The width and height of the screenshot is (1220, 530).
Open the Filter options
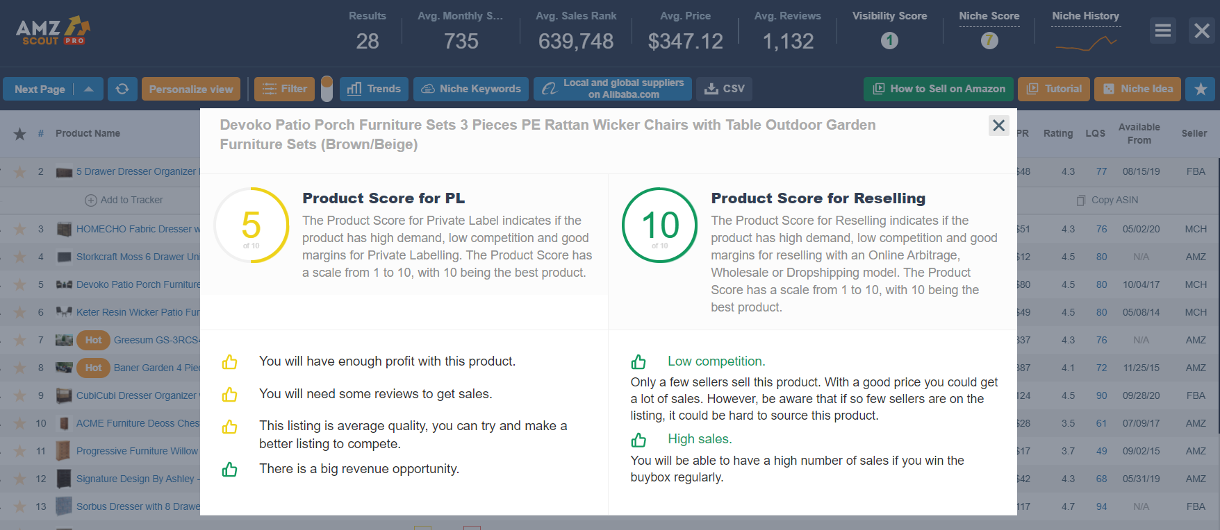[x=285, y=89]
